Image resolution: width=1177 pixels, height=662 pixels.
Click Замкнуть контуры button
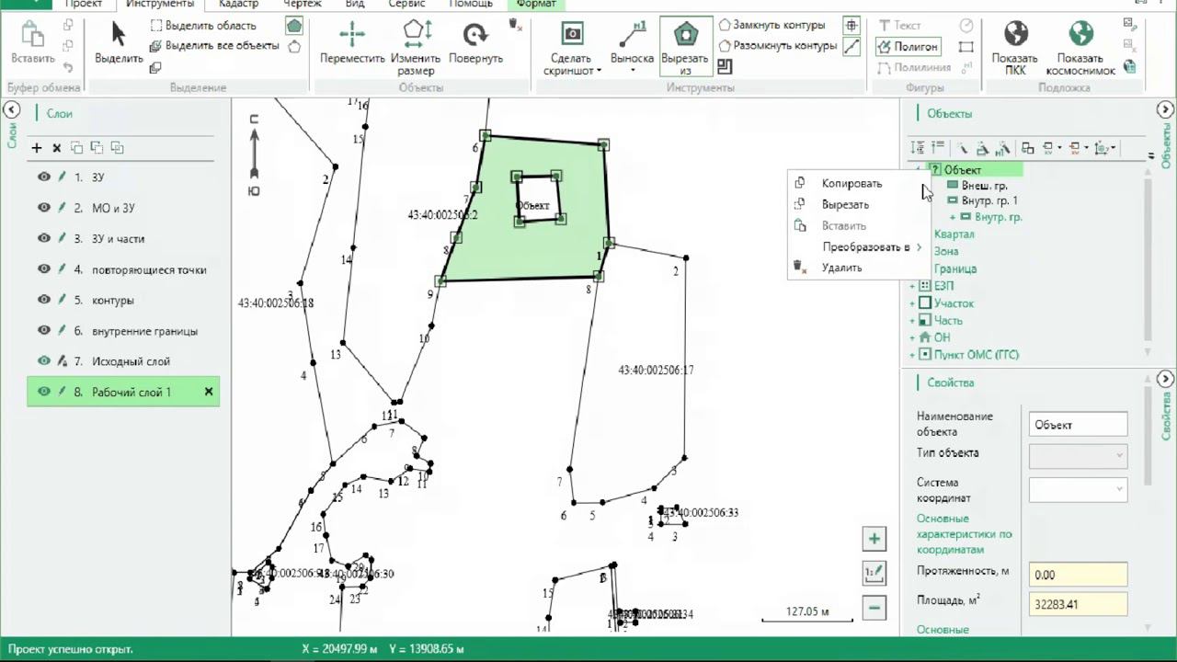[x=771, y=25]
